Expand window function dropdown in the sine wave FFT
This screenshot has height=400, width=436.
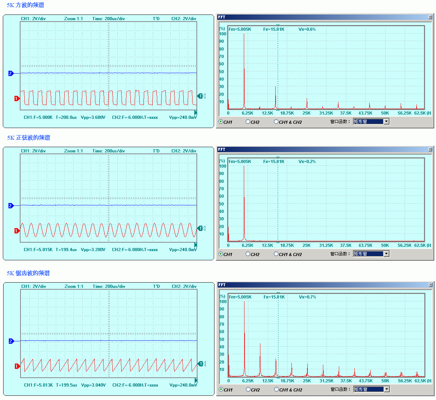(386, 254)
